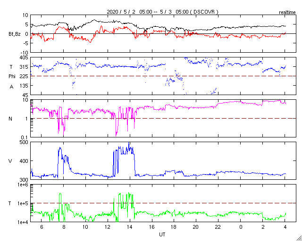Click the '315' tick on the Phi axis

pyautogui.click(x=24, y=67)
